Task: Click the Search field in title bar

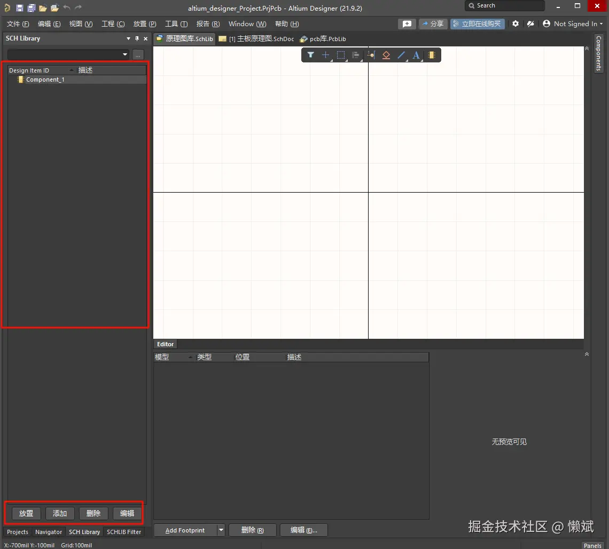Action: click(x=504, y=5)
